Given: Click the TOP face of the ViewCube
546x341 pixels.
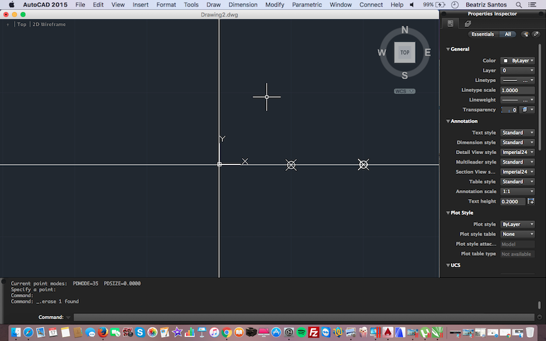Looking at the screenshot, I should [405, 53].
